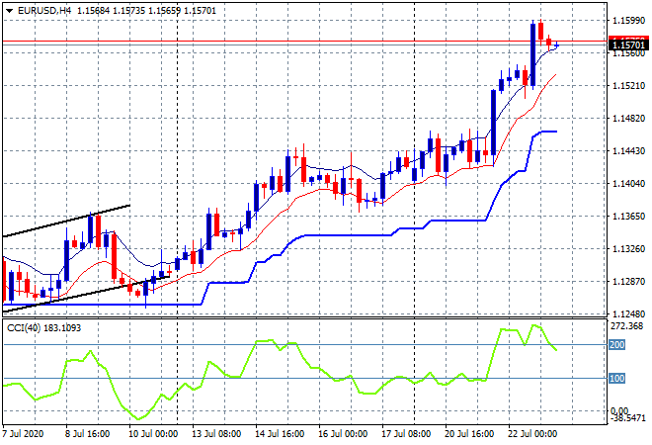This screenshot has width=652, height=445.
Task: Click the 1.15990 price axis label
Action: tap(628, 20)
